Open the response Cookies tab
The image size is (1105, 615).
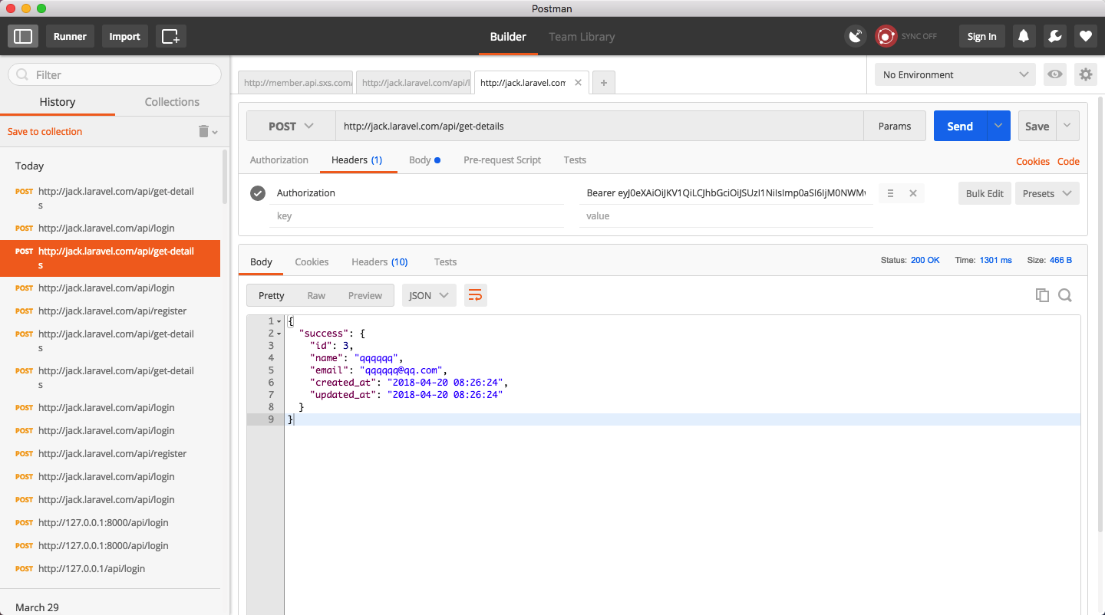pos(312,261)
